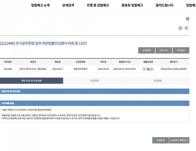Switch to the 의견목록 tab
This screenshot has width=196, height=151.
(x=95, y=81)
